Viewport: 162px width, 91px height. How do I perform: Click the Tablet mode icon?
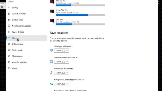[9, 50]
